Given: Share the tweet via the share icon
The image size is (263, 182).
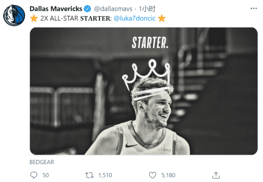Looking at the screenshot, I should pos(216,175).
